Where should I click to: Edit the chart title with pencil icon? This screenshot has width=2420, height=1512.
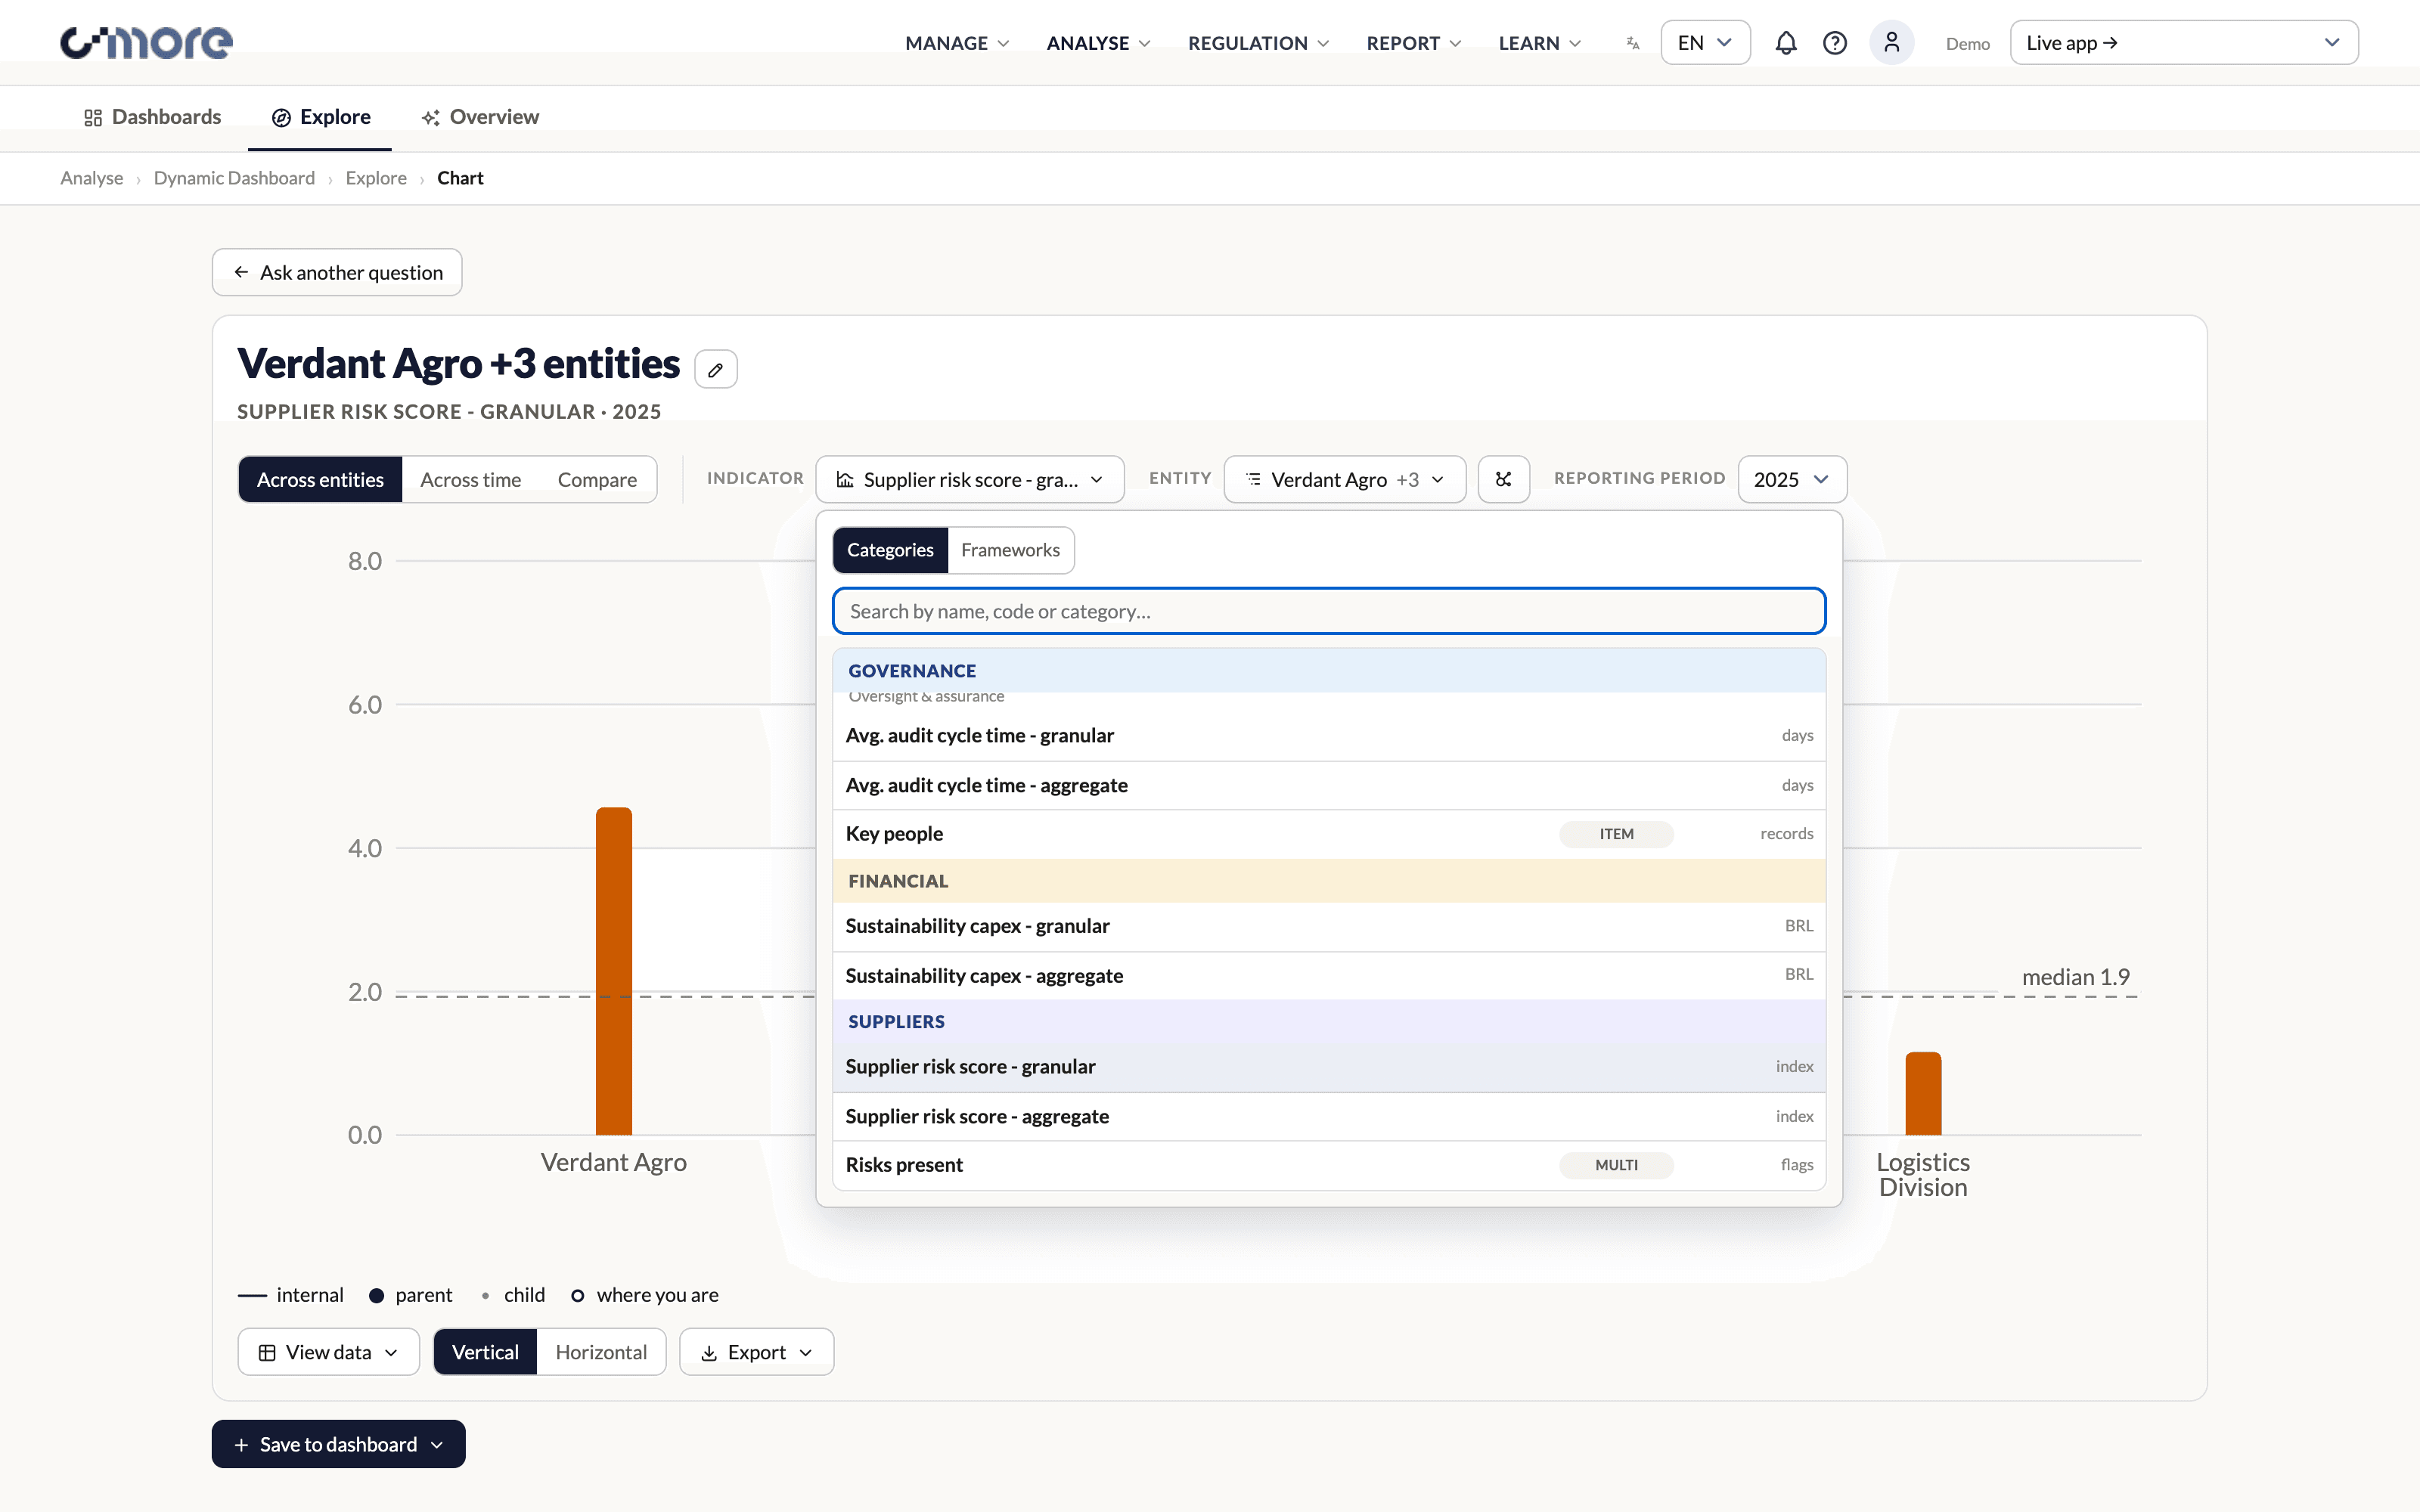click(x=716, y=369)
